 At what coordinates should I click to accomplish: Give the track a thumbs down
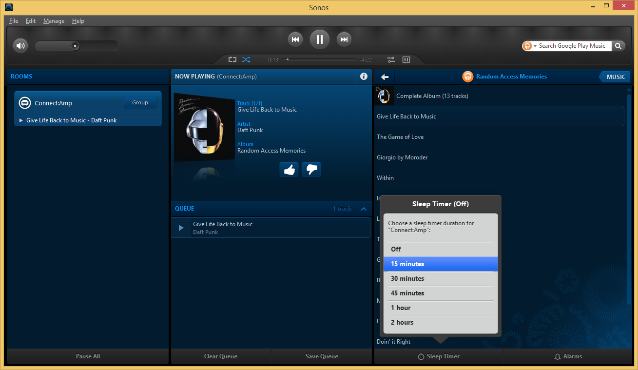click(x=311, y=170)
